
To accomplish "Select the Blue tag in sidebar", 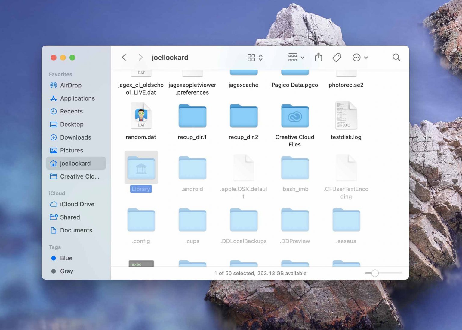I will [66, 258].
